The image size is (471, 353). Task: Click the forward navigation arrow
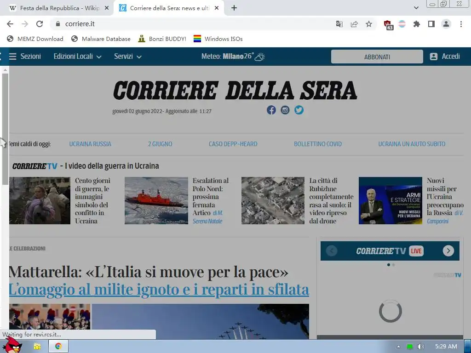coord(25,24)
